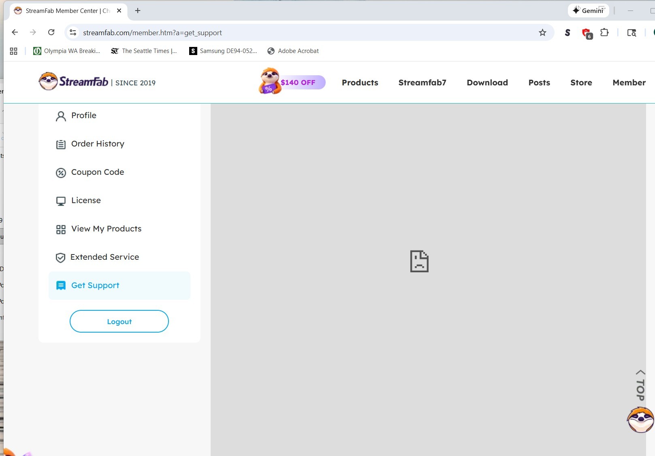Open the Adobe Acrobat bookmark
655x456 pixels.
[x=293, y=51]
